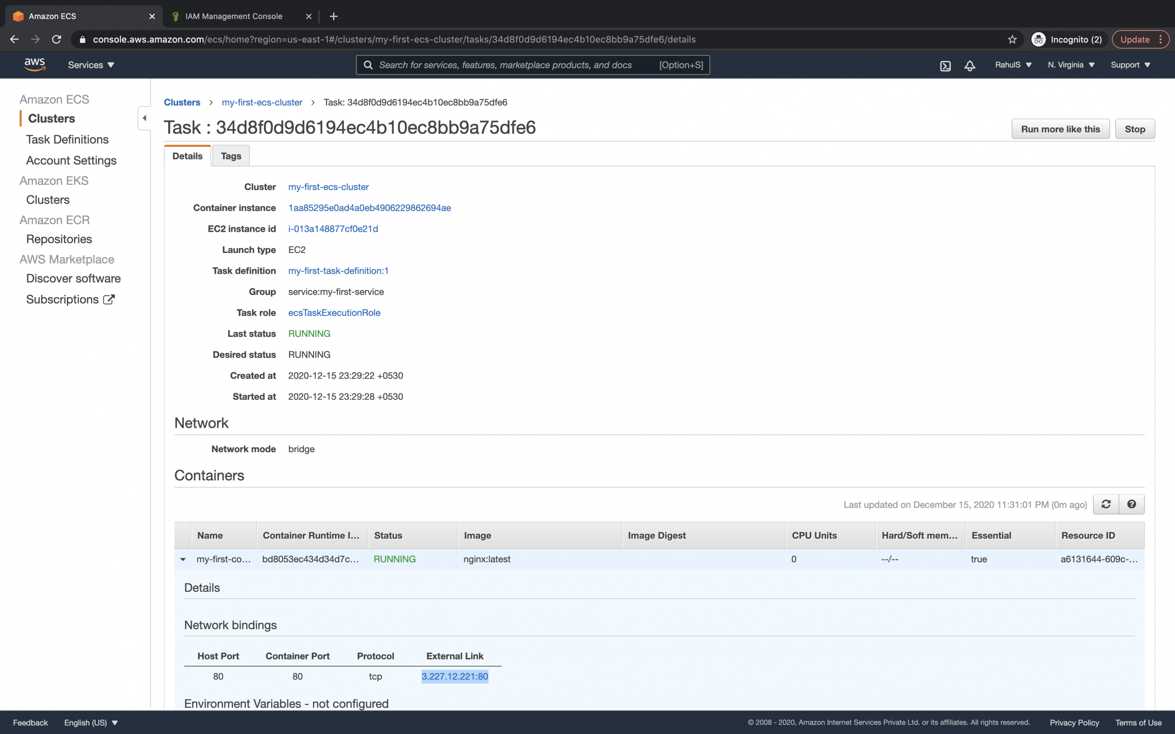Stop the running task

click(x=1135, y=129)
